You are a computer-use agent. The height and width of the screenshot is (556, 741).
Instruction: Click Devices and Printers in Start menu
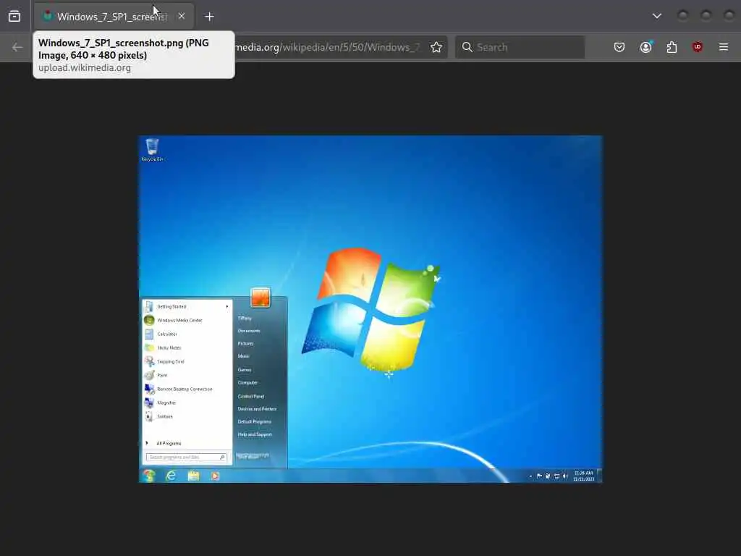pyautogui.click(x=257, y=409)
